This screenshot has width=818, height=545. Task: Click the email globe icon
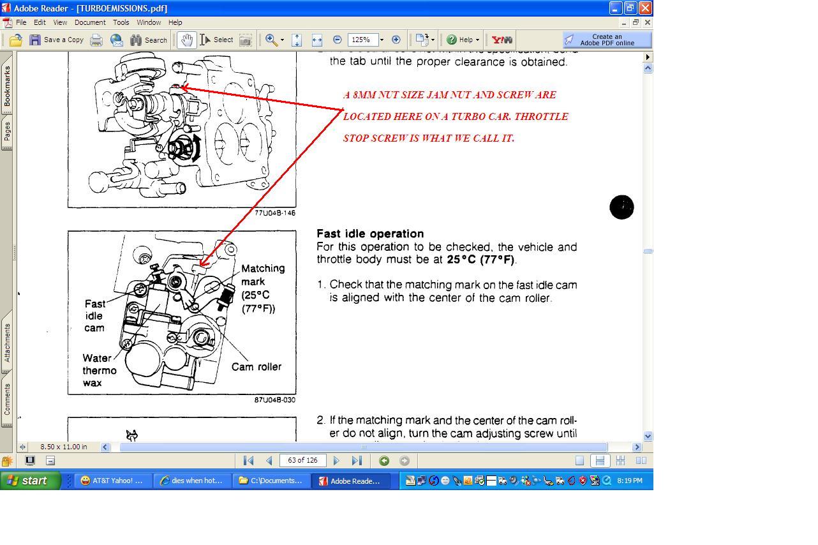[x=117, y=40]
